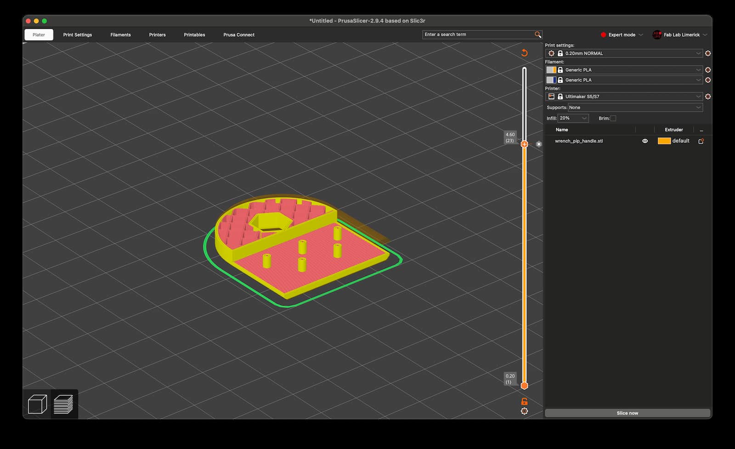The height and width of the screenshot is (449, 735).
Task: Click the red Expert mode indicator dot
Action: pyautogui.click(x=603, y=35)
